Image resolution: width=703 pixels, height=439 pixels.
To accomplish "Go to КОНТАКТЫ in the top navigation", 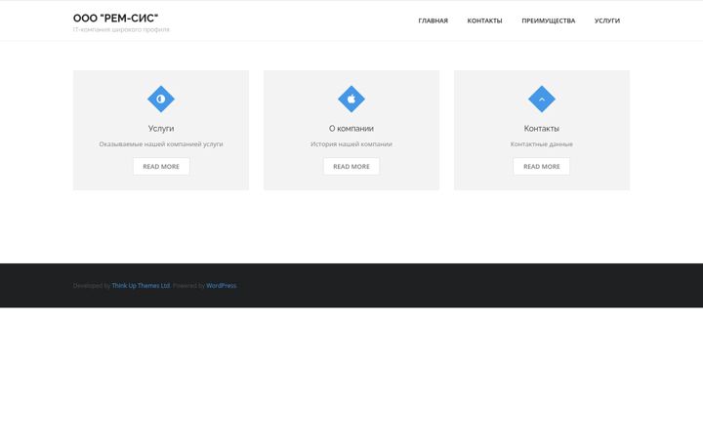I will 484,20.
